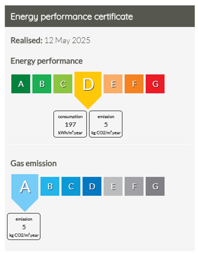Select the green B energy performance square
Screen dimensions: 198x254
(42, 84)
